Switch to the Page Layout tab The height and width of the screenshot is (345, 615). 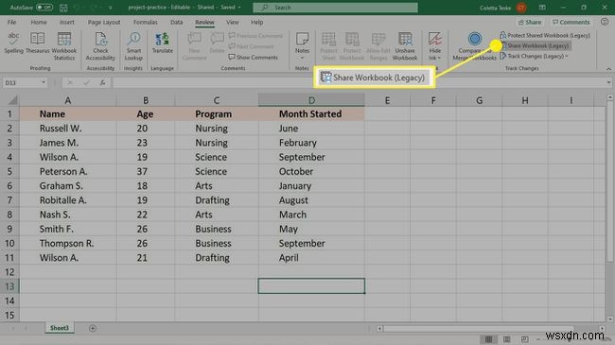[104, 23]
